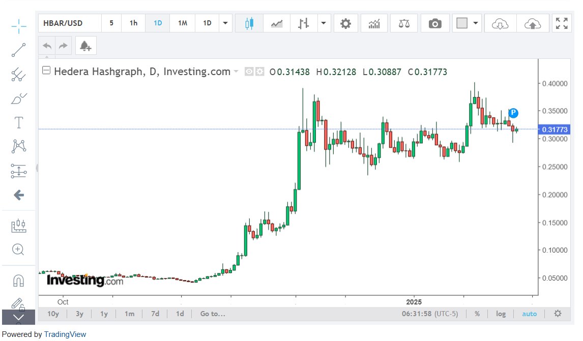This screenshot has width=583, height=341.
Task: Select the XABCD pattern tool
Action: tap(19, 146)
